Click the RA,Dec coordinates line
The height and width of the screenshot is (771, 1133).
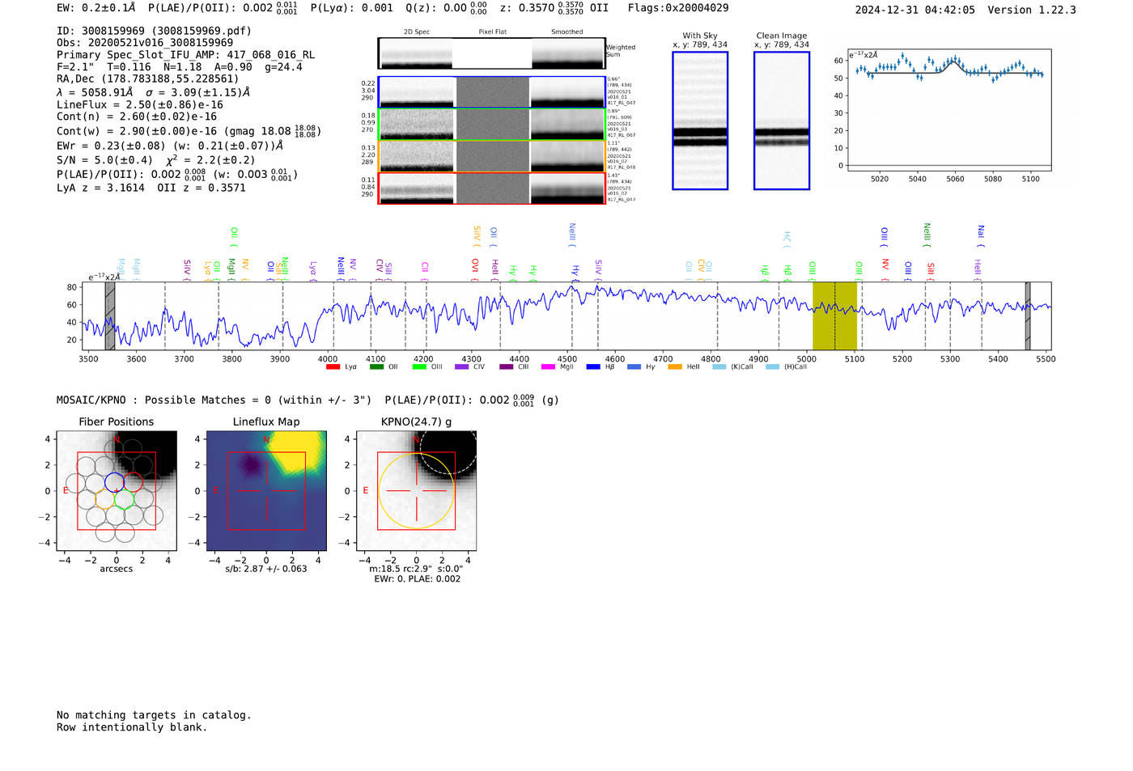point(148,79)
